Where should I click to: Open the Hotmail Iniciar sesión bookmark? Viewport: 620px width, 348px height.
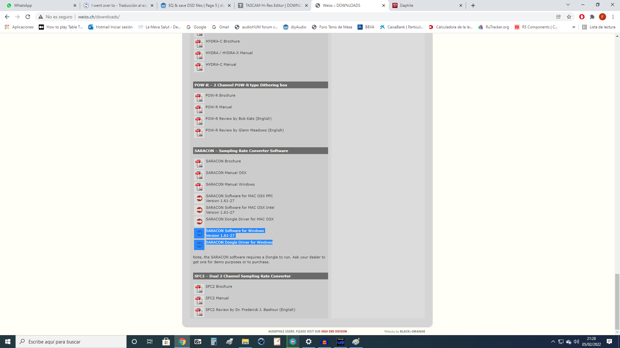click(110, 27)
